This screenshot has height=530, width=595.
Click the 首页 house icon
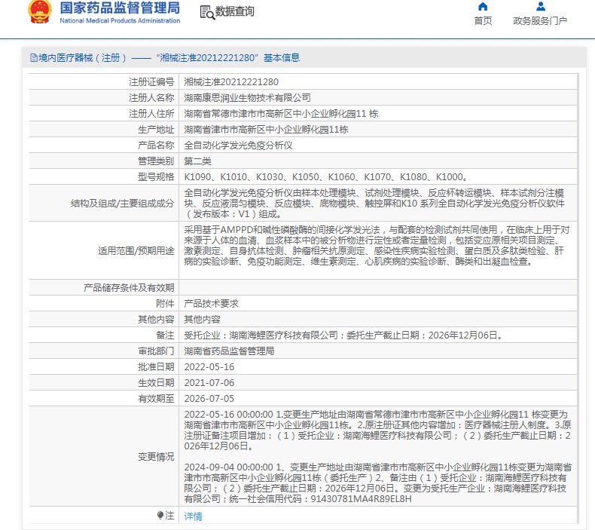(x=483, y=7)
